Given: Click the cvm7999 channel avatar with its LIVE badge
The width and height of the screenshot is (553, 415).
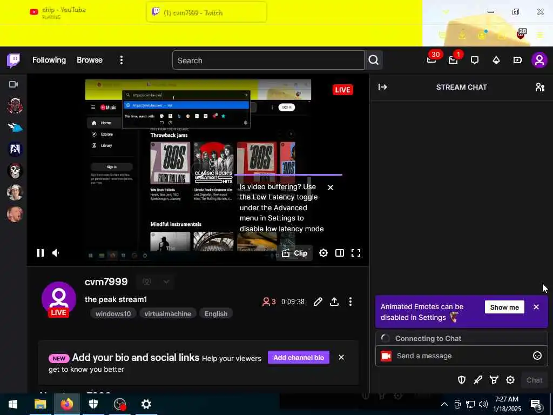Looking at the screenshot, I should (58, 299).
